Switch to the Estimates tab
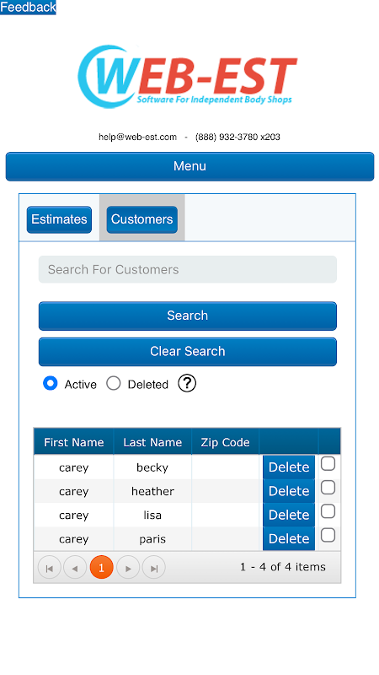The image size is (379, 675). pyautogui.click(x=59, y=219)
